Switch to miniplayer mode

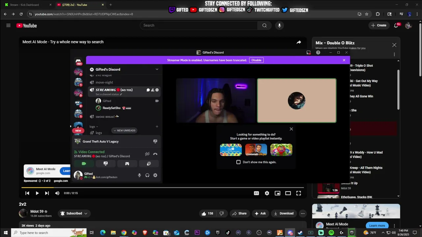click(278, 193)
